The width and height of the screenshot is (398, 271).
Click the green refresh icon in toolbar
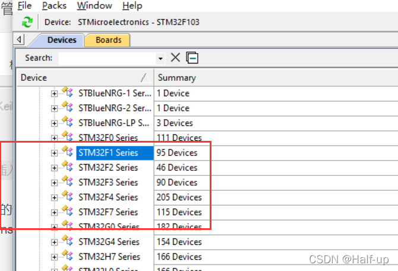[x=27, y=22]
